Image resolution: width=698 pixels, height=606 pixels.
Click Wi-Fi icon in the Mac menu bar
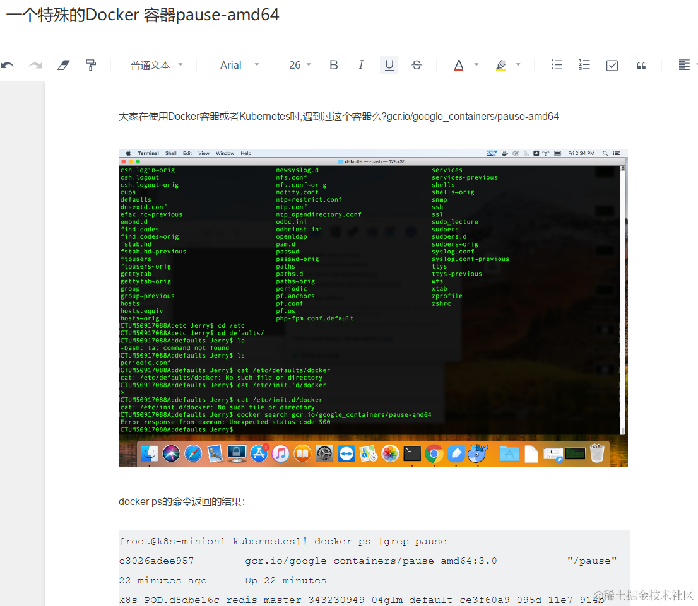click(545, 153)
